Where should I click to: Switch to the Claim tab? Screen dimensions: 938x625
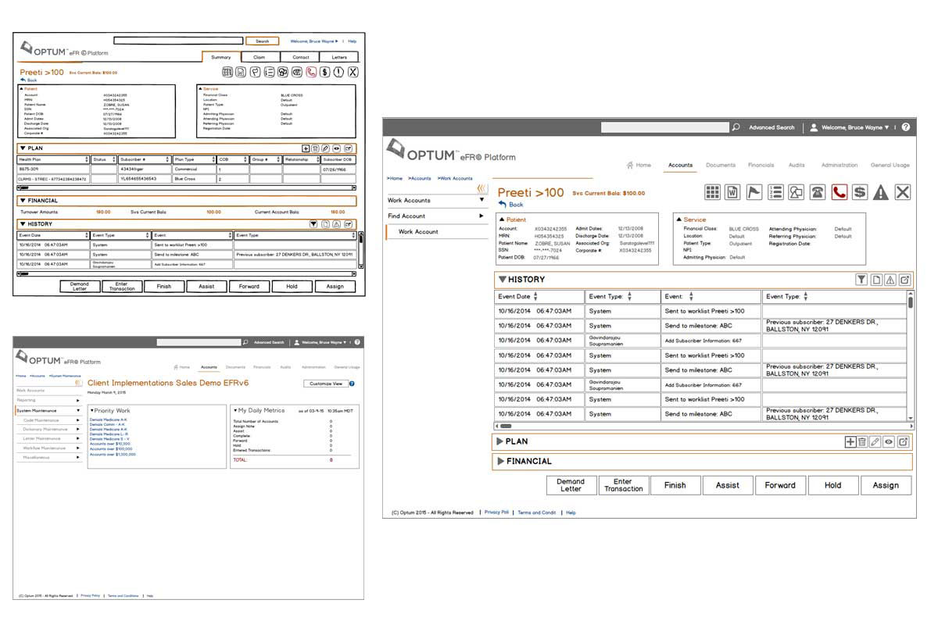[259, 57]
